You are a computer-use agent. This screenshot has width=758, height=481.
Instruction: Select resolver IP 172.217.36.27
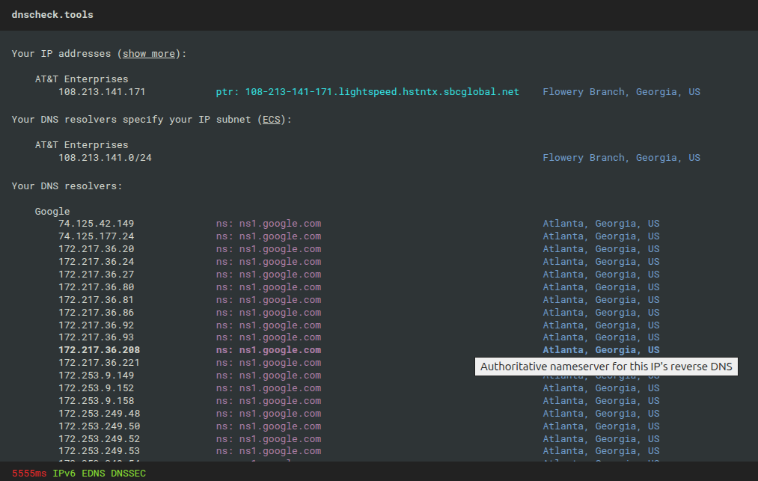(97, 274)
